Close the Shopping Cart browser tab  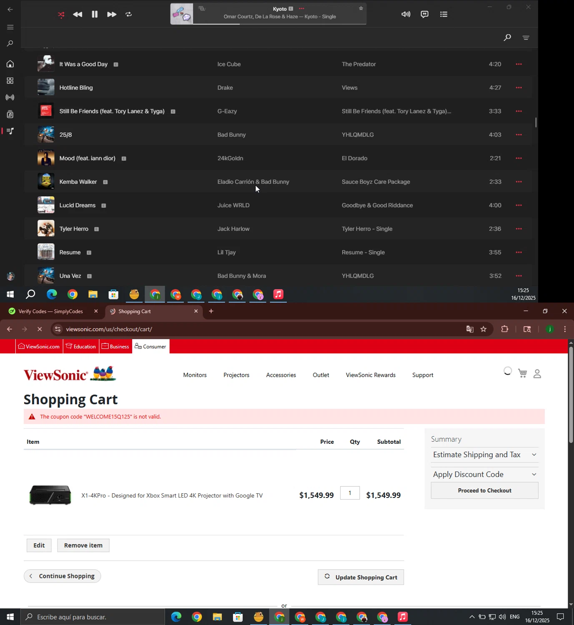(196, 311)
